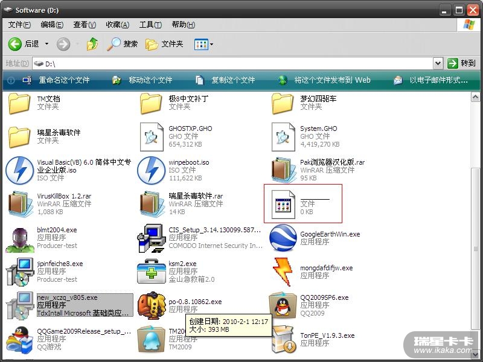Image resolution: width=483 pixels, height=362 pixels.
Task: Click the 转到 (Go) button
Action: (461, 63)
